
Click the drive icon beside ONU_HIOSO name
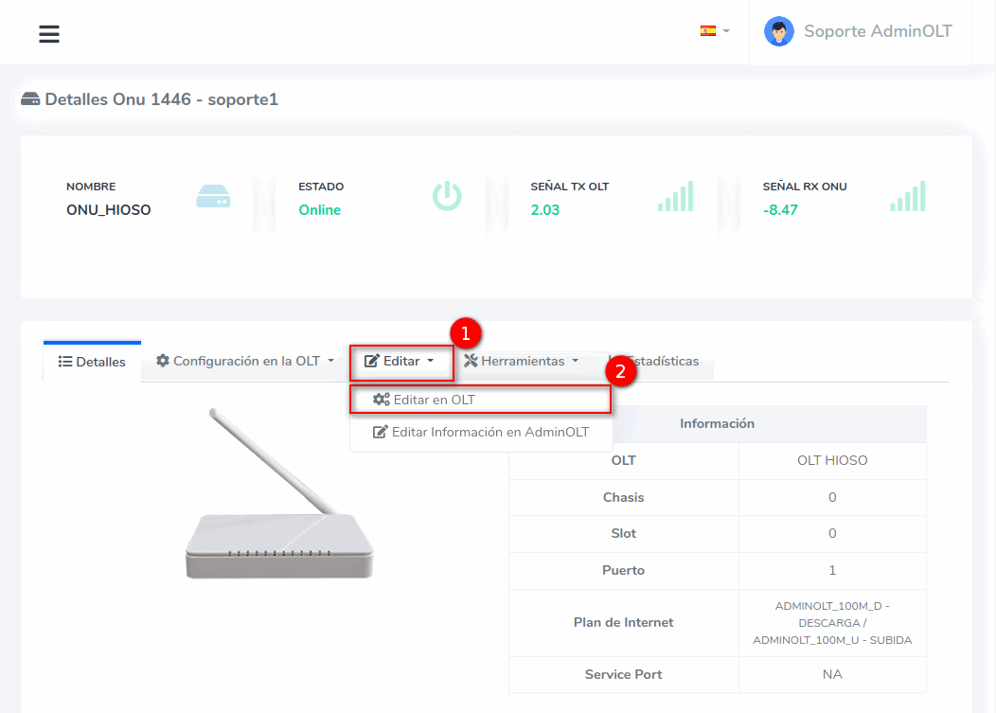pos(213,197)
